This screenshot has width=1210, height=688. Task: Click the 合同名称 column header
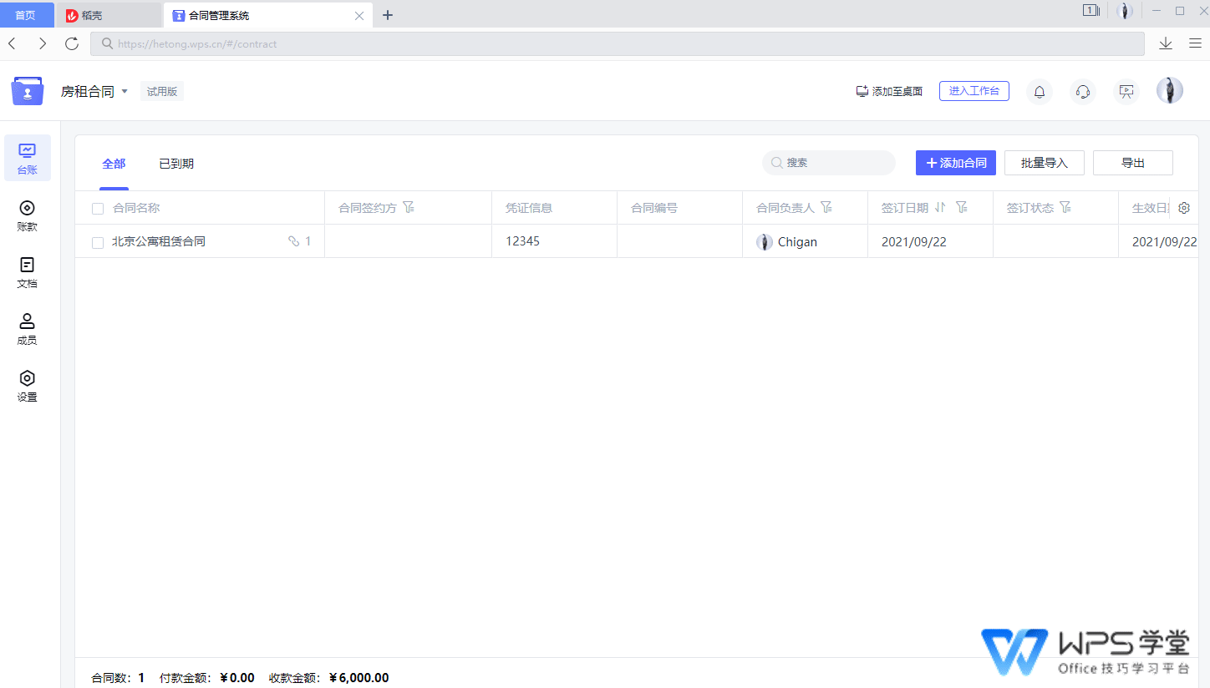coord(136,208)
